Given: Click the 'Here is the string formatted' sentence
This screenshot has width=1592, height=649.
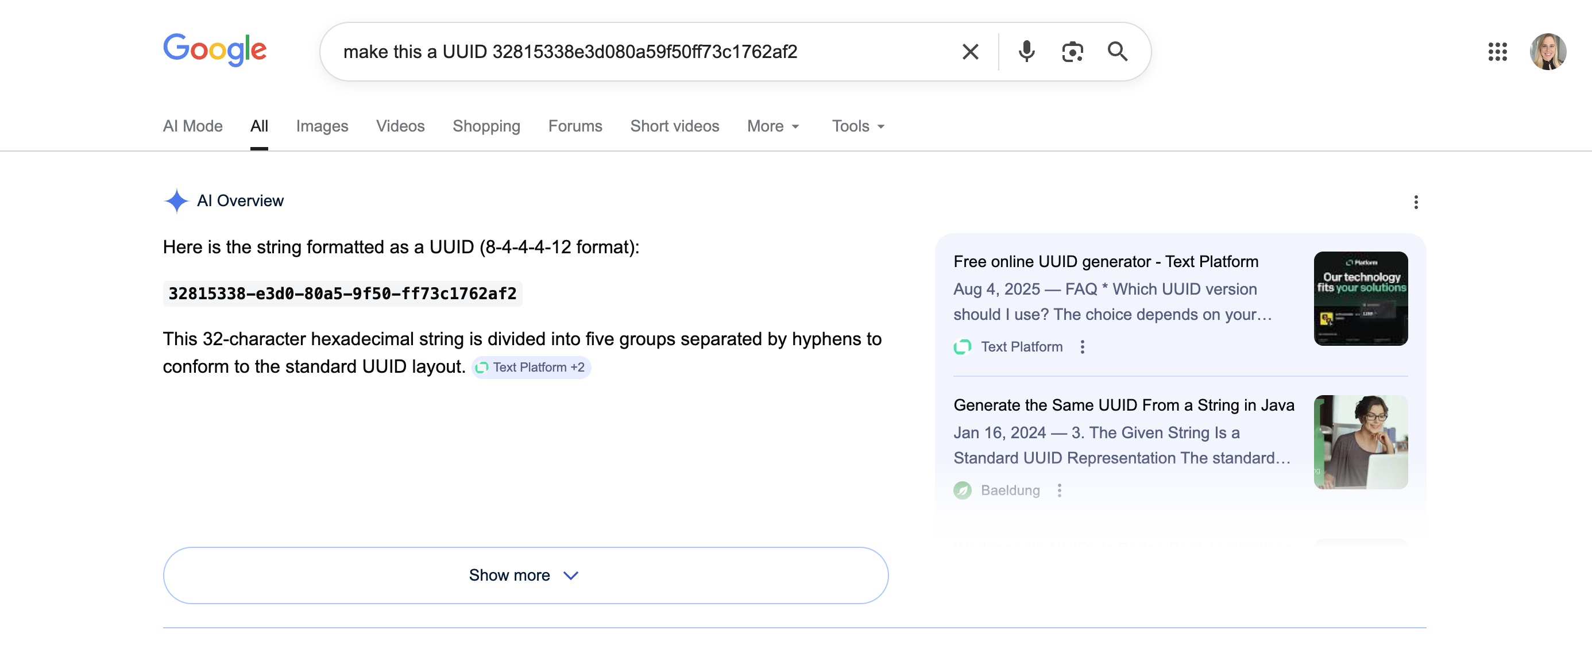Looking at the screenshot, I should point(401,247).
